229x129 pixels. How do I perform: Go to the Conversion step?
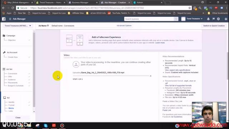click(x=13, y=73)
